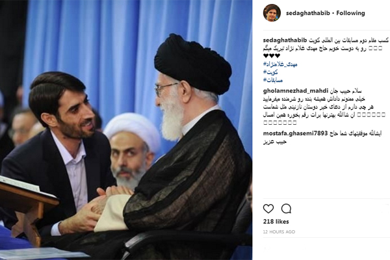
Task: Click the three black hearts in caption
Action: pyautogui.click(x=272, y=56)
